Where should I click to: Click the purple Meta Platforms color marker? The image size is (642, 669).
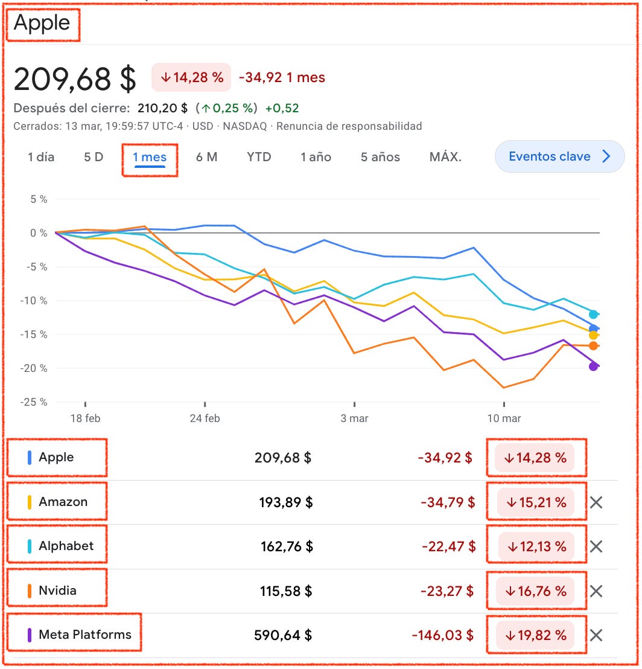pos(30,635)
